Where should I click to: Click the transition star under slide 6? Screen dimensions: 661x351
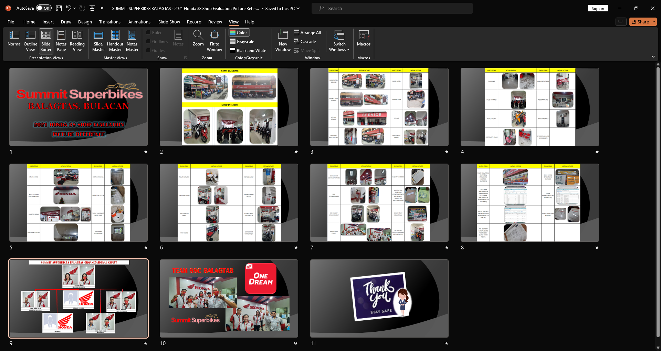point(296,247)
